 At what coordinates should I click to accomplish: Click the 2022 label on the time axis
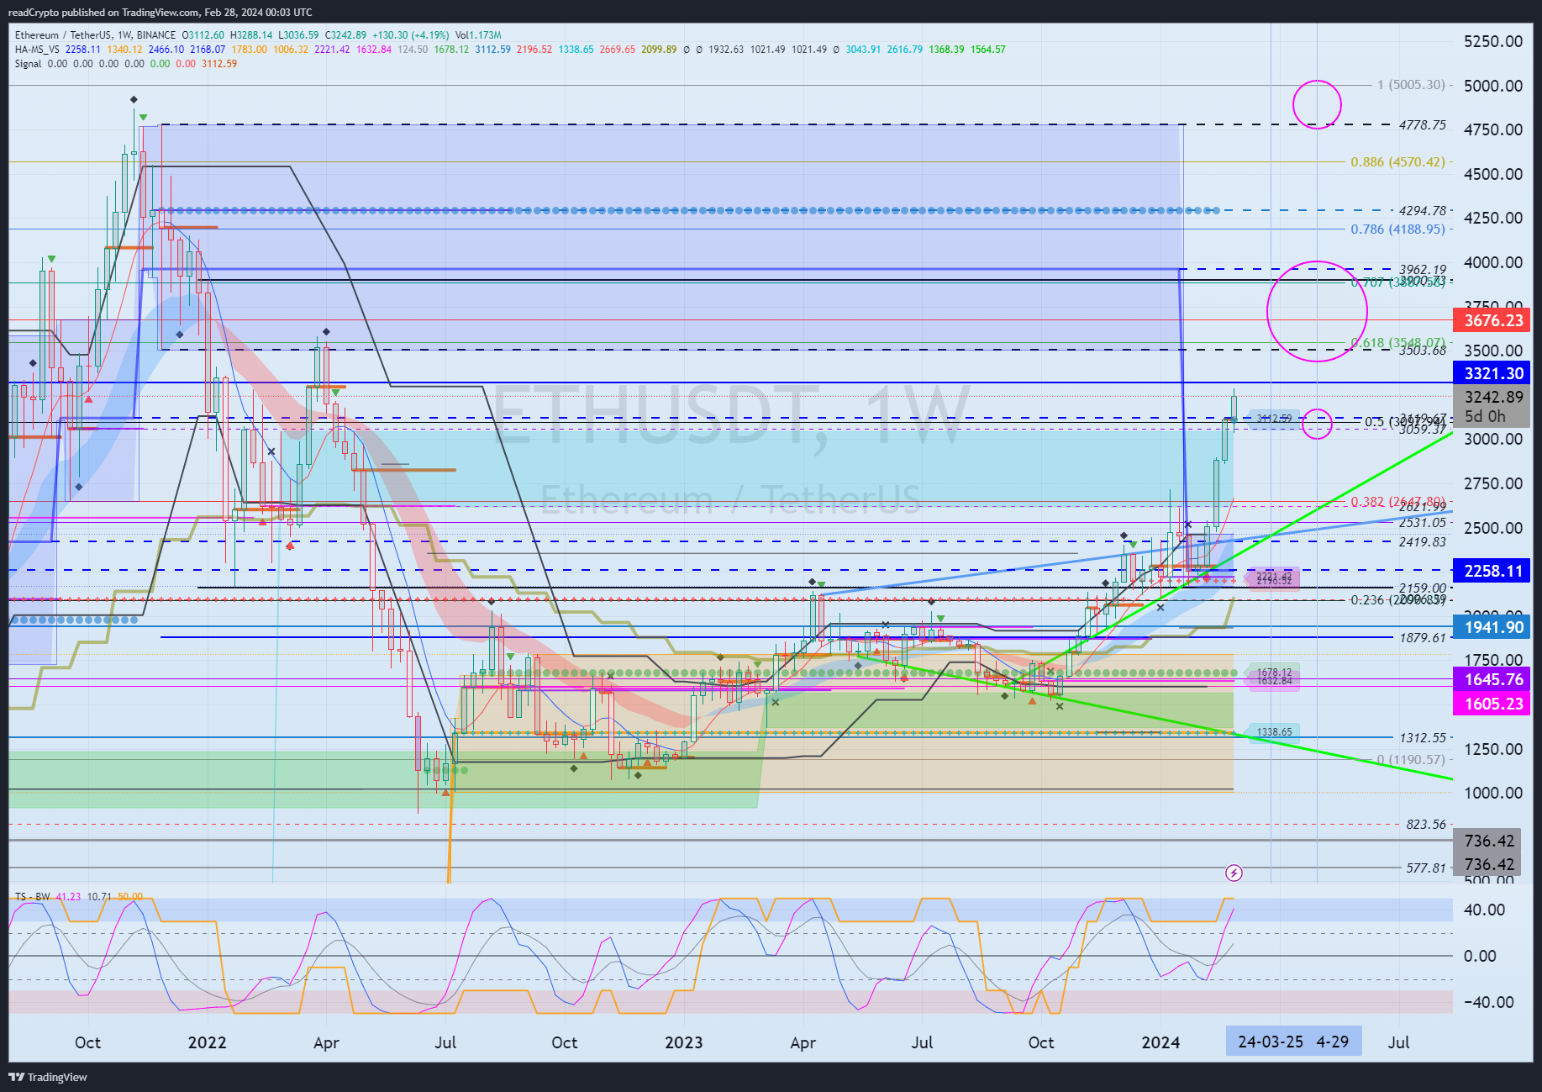click(207, 1042)
